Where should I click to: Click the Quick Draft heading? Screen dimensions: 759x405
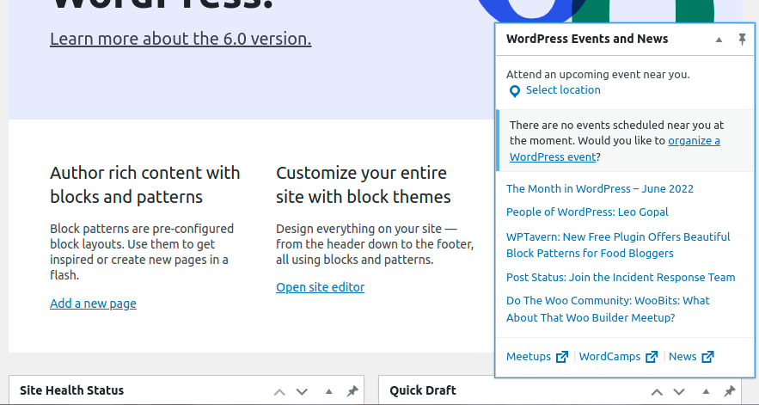point(423,390)
